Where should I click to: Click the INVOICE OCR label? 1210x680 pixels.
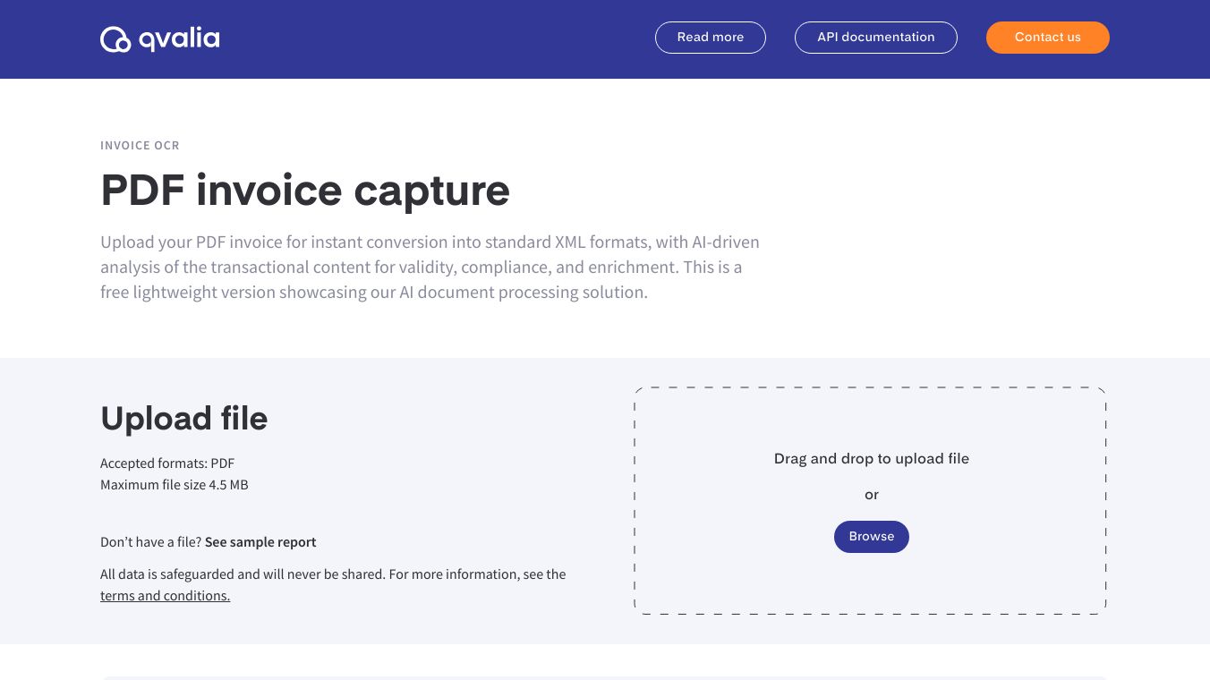click(x=140, y=146)
